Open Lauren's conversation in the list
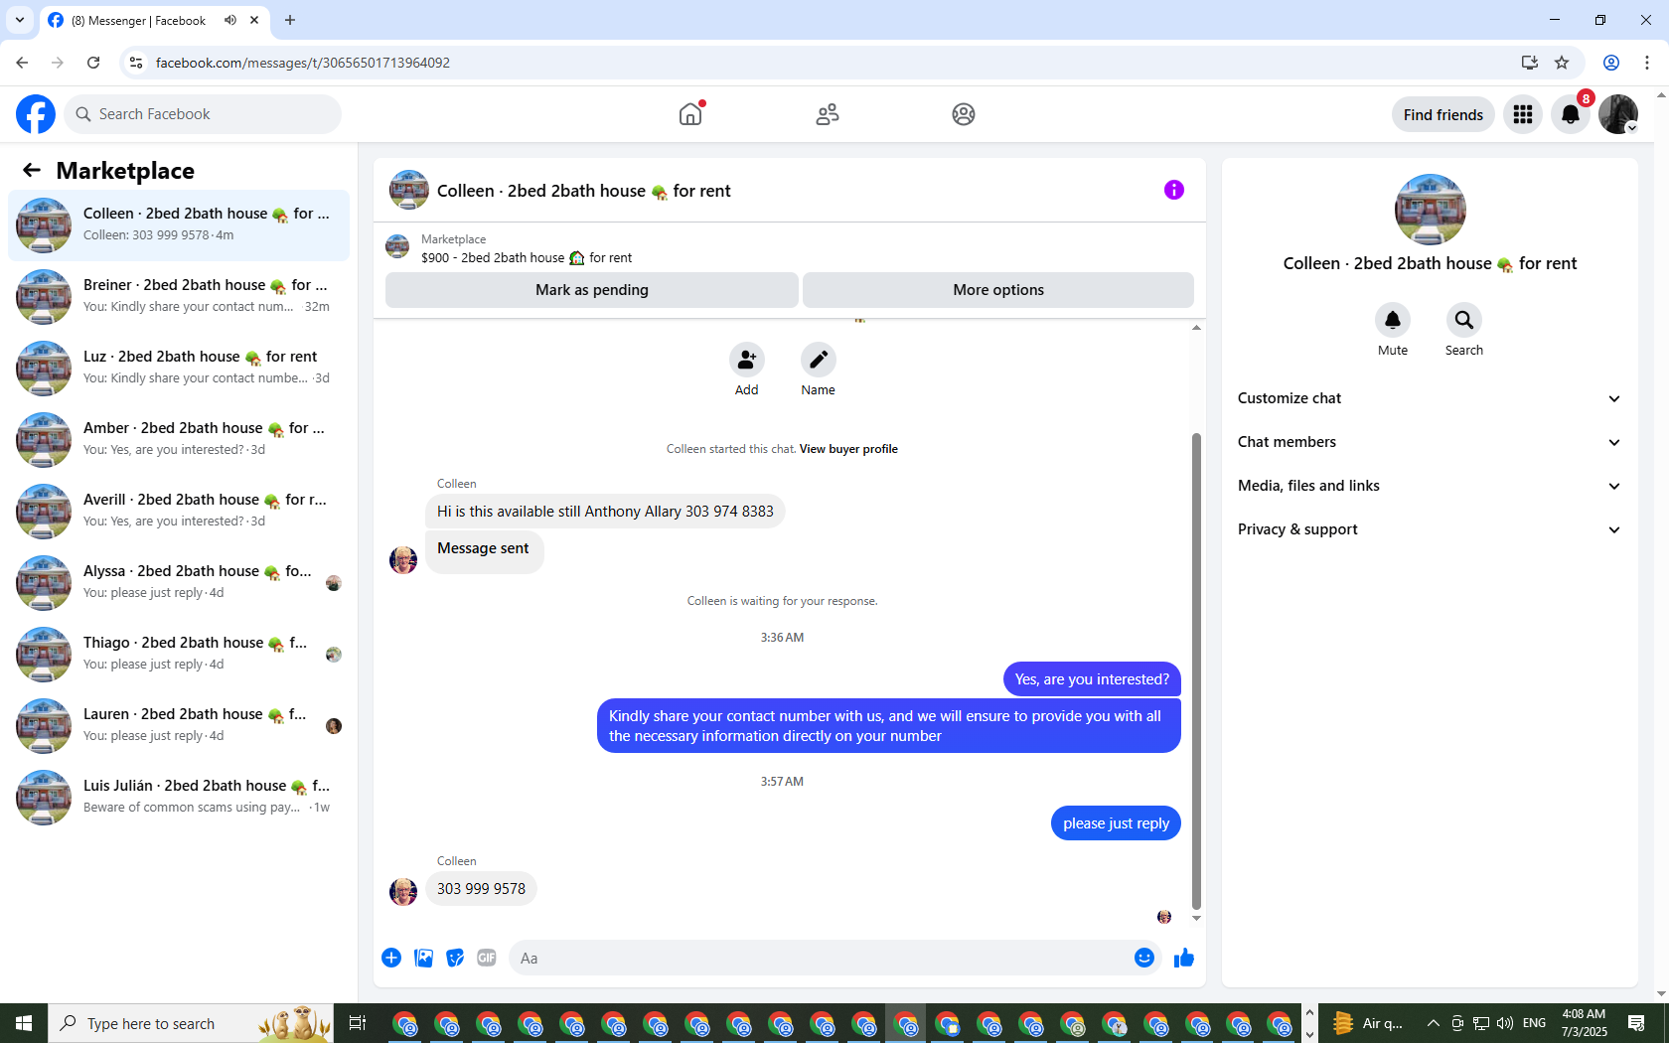This screenshot has width=1669, height=1043. click(x=179, y=726)
